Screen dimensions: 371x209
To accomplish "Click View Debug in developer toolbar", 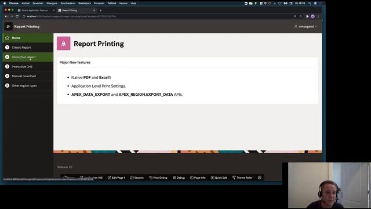I will click(158, 178).
